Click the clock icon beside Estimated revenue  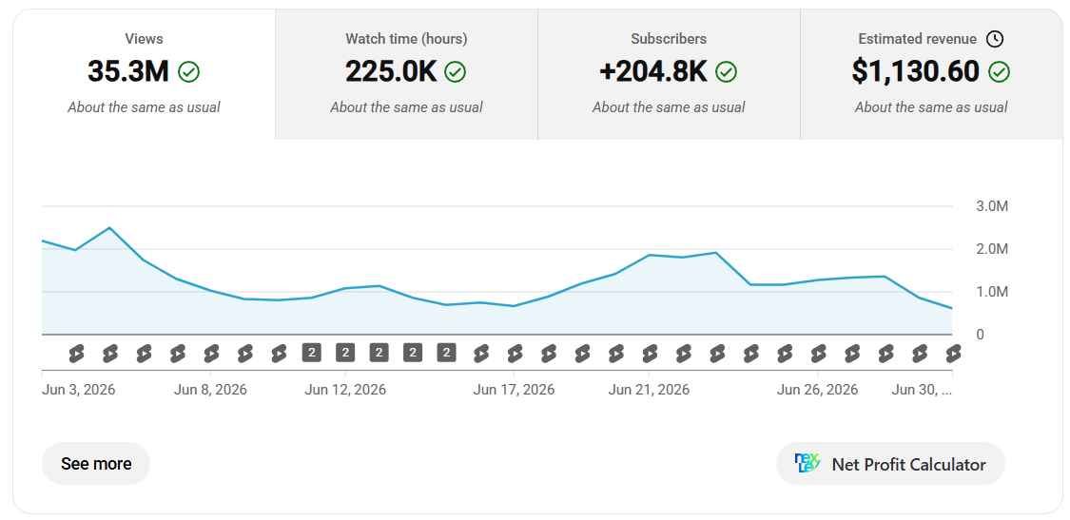(x=995, y=40)
